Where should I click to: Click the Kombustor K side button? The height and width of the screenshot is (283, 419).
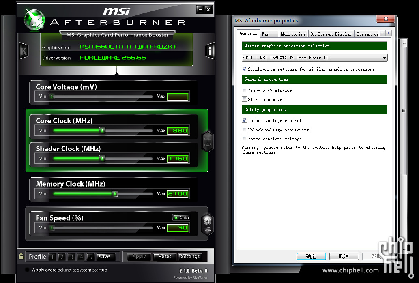pyautogui.click(x=24, y=51)
